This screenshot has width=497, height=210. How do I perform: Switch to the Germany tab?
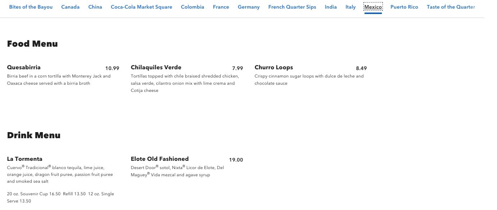coord(248,7)
